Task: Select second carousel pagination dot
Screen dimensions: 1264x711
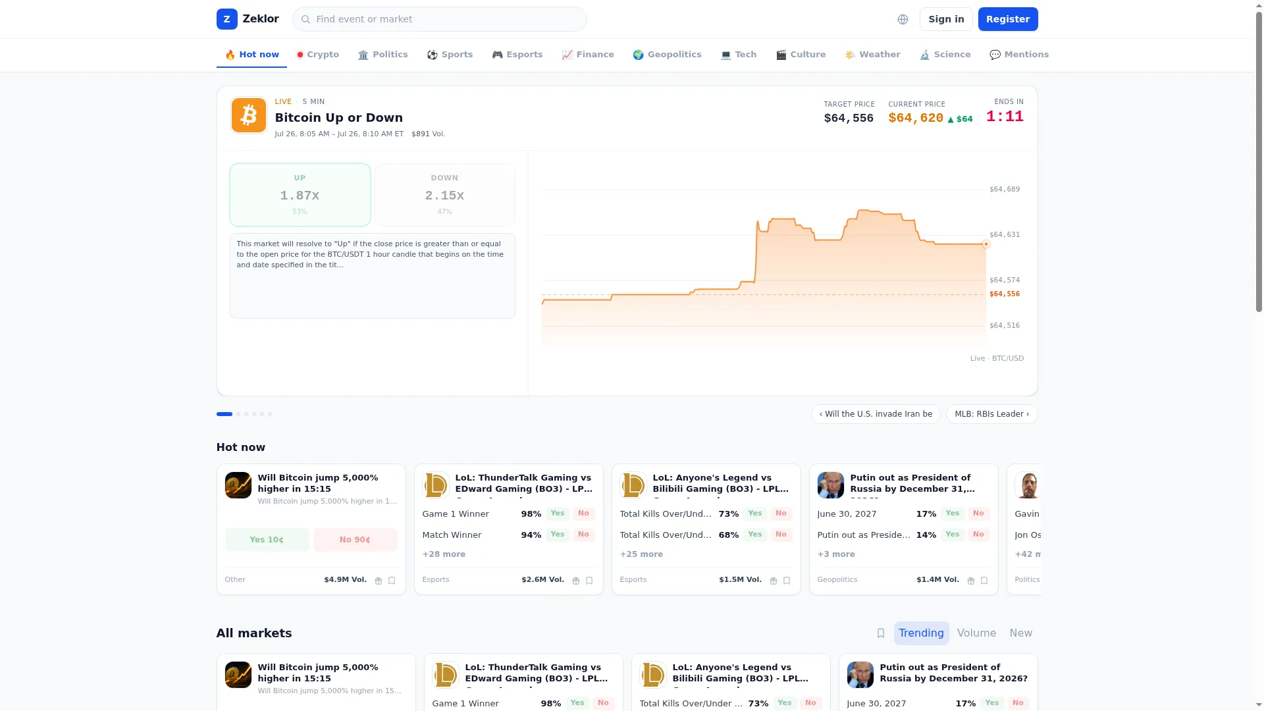Action: (238, 414)
